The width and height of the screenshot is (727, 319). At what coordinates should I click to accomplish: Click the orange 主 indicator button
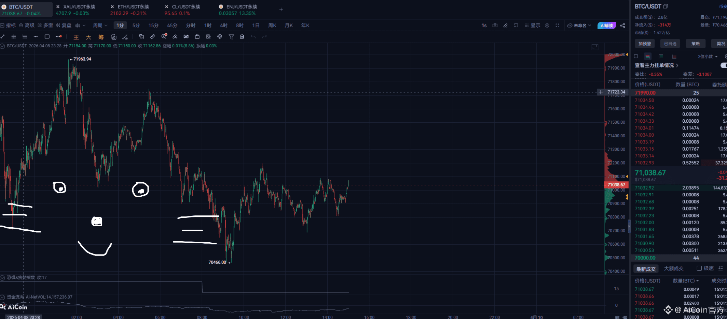pyautogui.click(x=76, y=37)
